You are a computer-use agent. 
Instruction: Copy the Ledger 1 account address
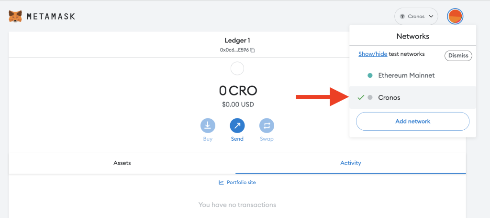[253, 50]
